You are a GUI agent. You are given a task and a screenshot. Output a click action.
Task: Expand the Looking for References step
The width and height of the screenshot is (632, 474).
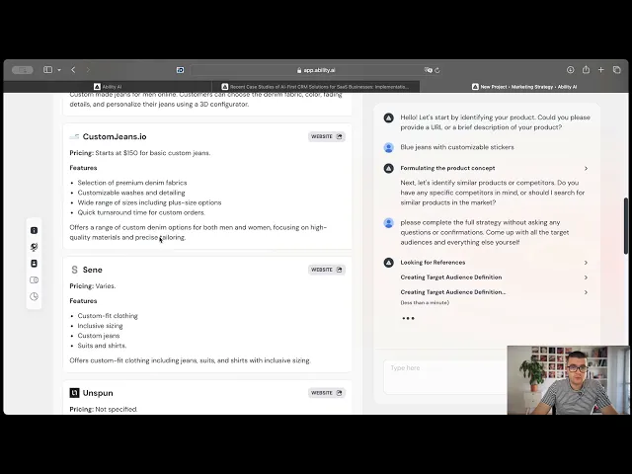tap(586, 263)
